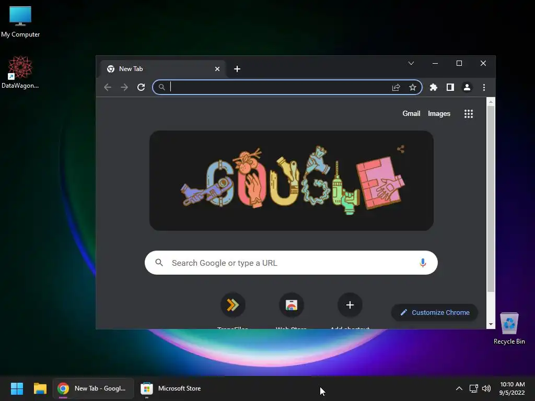
Task: Expand the tab search chevron
Action: tap(411, 63)
